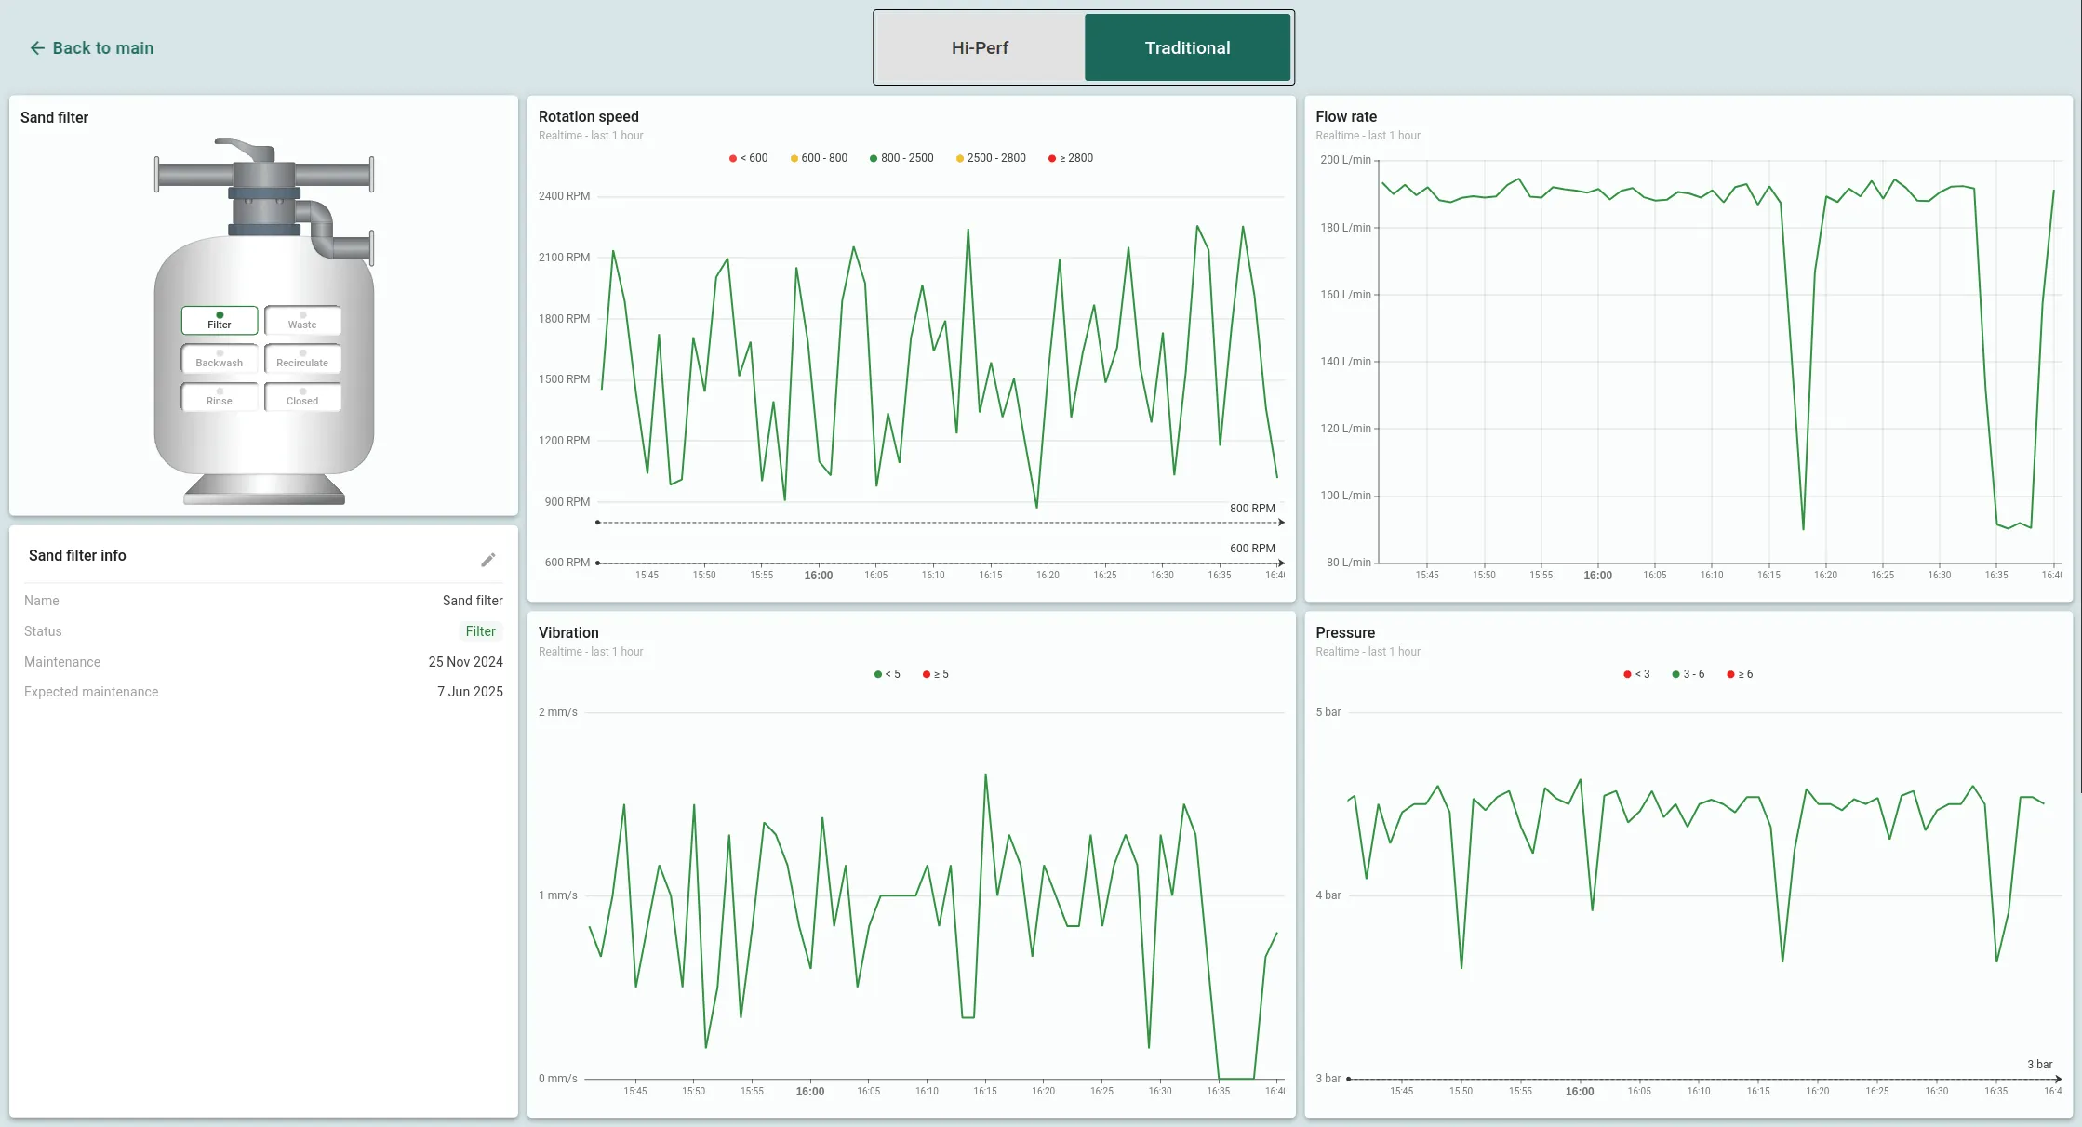This screenshot has height=1127, width=2082.
Task: Toggle the yellow '2500 - 2800' legend swatch
Action: (960, 159)
